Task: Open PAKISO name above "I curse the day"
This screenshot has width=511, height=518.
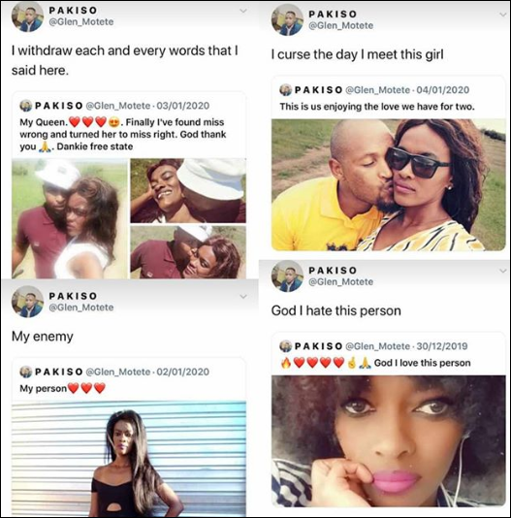Action: [333, 15]
